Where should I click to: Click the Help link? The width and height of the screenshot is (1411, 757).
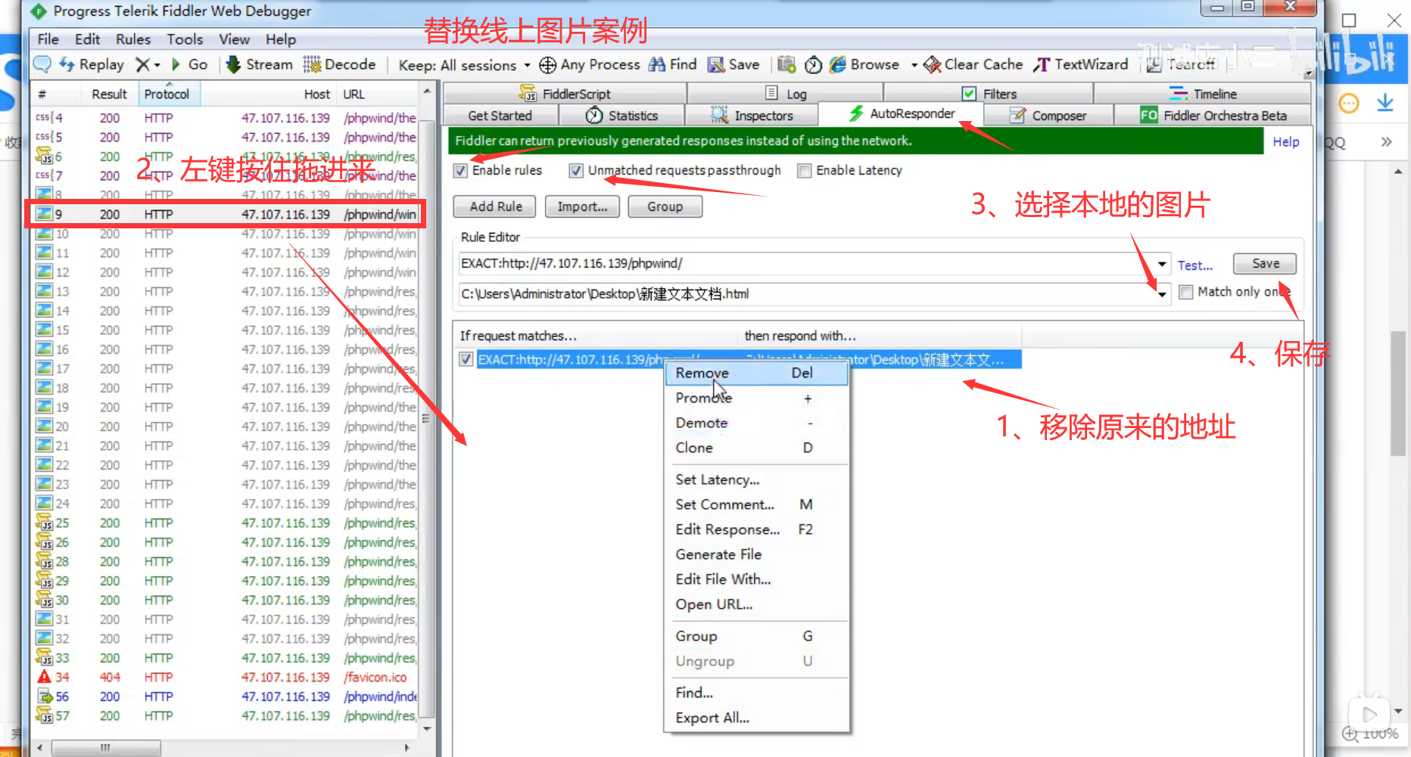coord(1285,141)
